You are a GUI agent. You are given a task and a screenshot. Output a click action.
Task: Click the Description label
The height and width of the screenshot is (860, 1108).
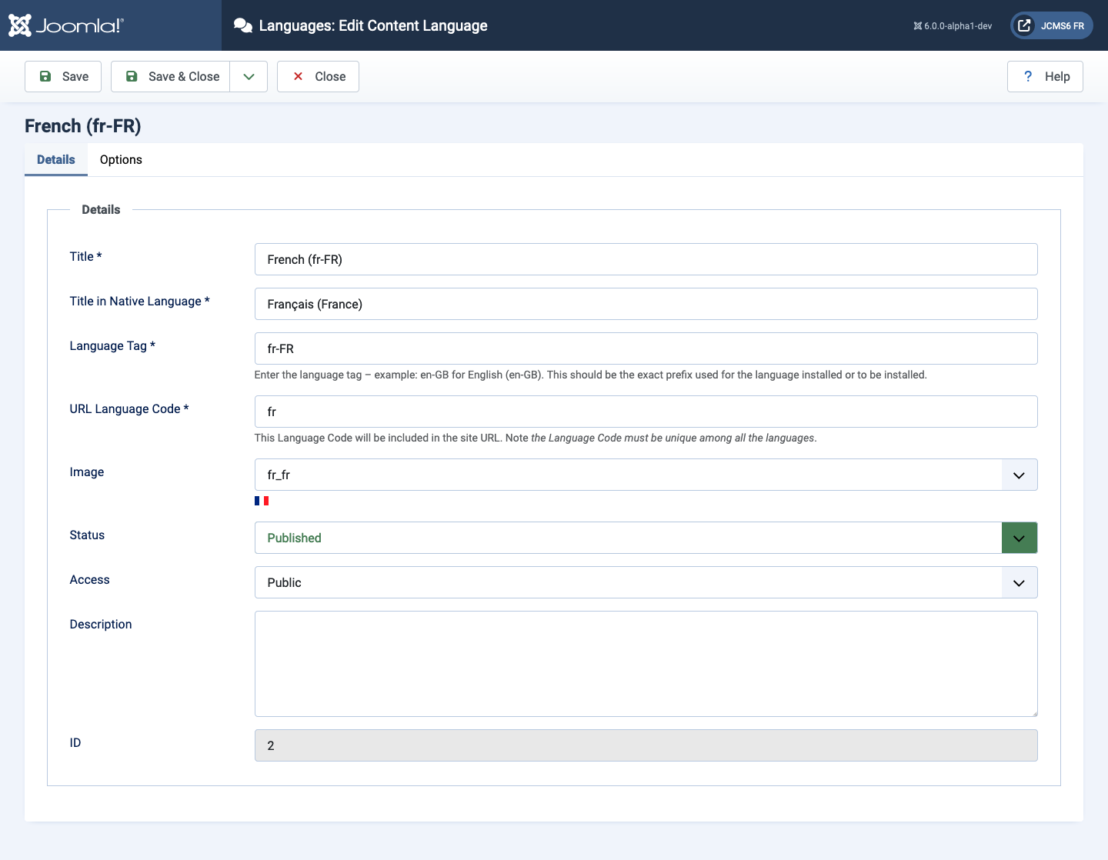[x=101, y=624]
